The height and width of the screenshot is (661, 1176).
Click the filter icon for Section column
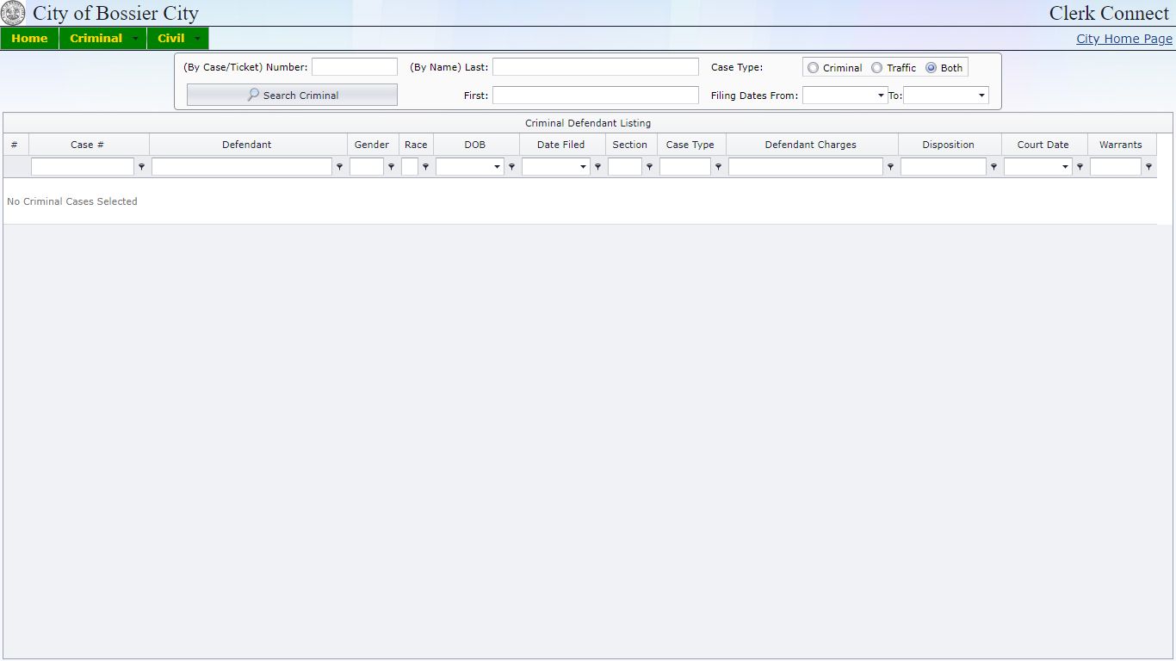649,167
